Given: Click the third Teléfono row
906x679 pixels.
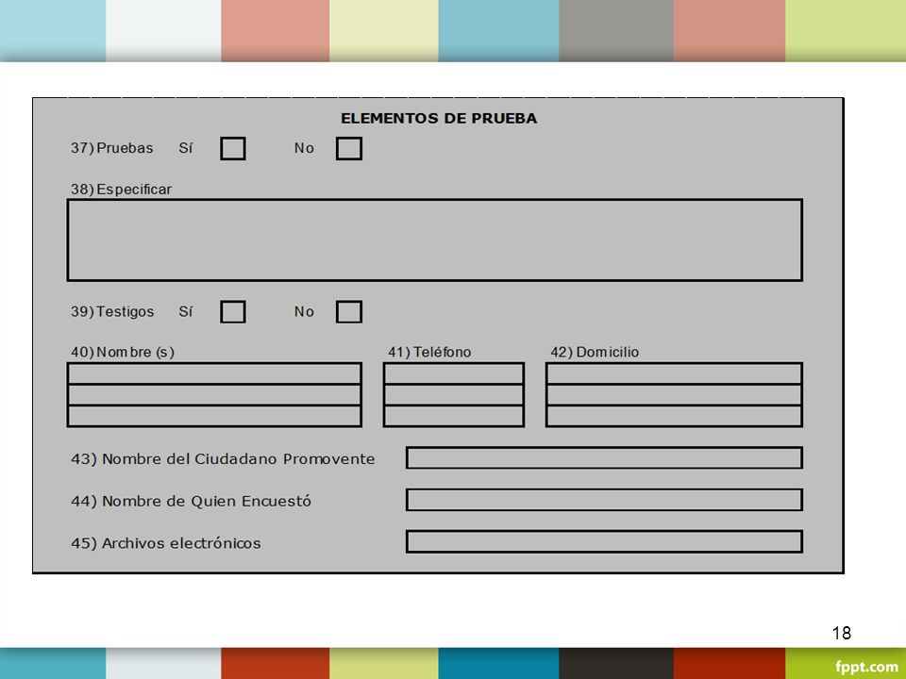Looking at the screenshot, I should pyautogui.click(x=454, y=416).
